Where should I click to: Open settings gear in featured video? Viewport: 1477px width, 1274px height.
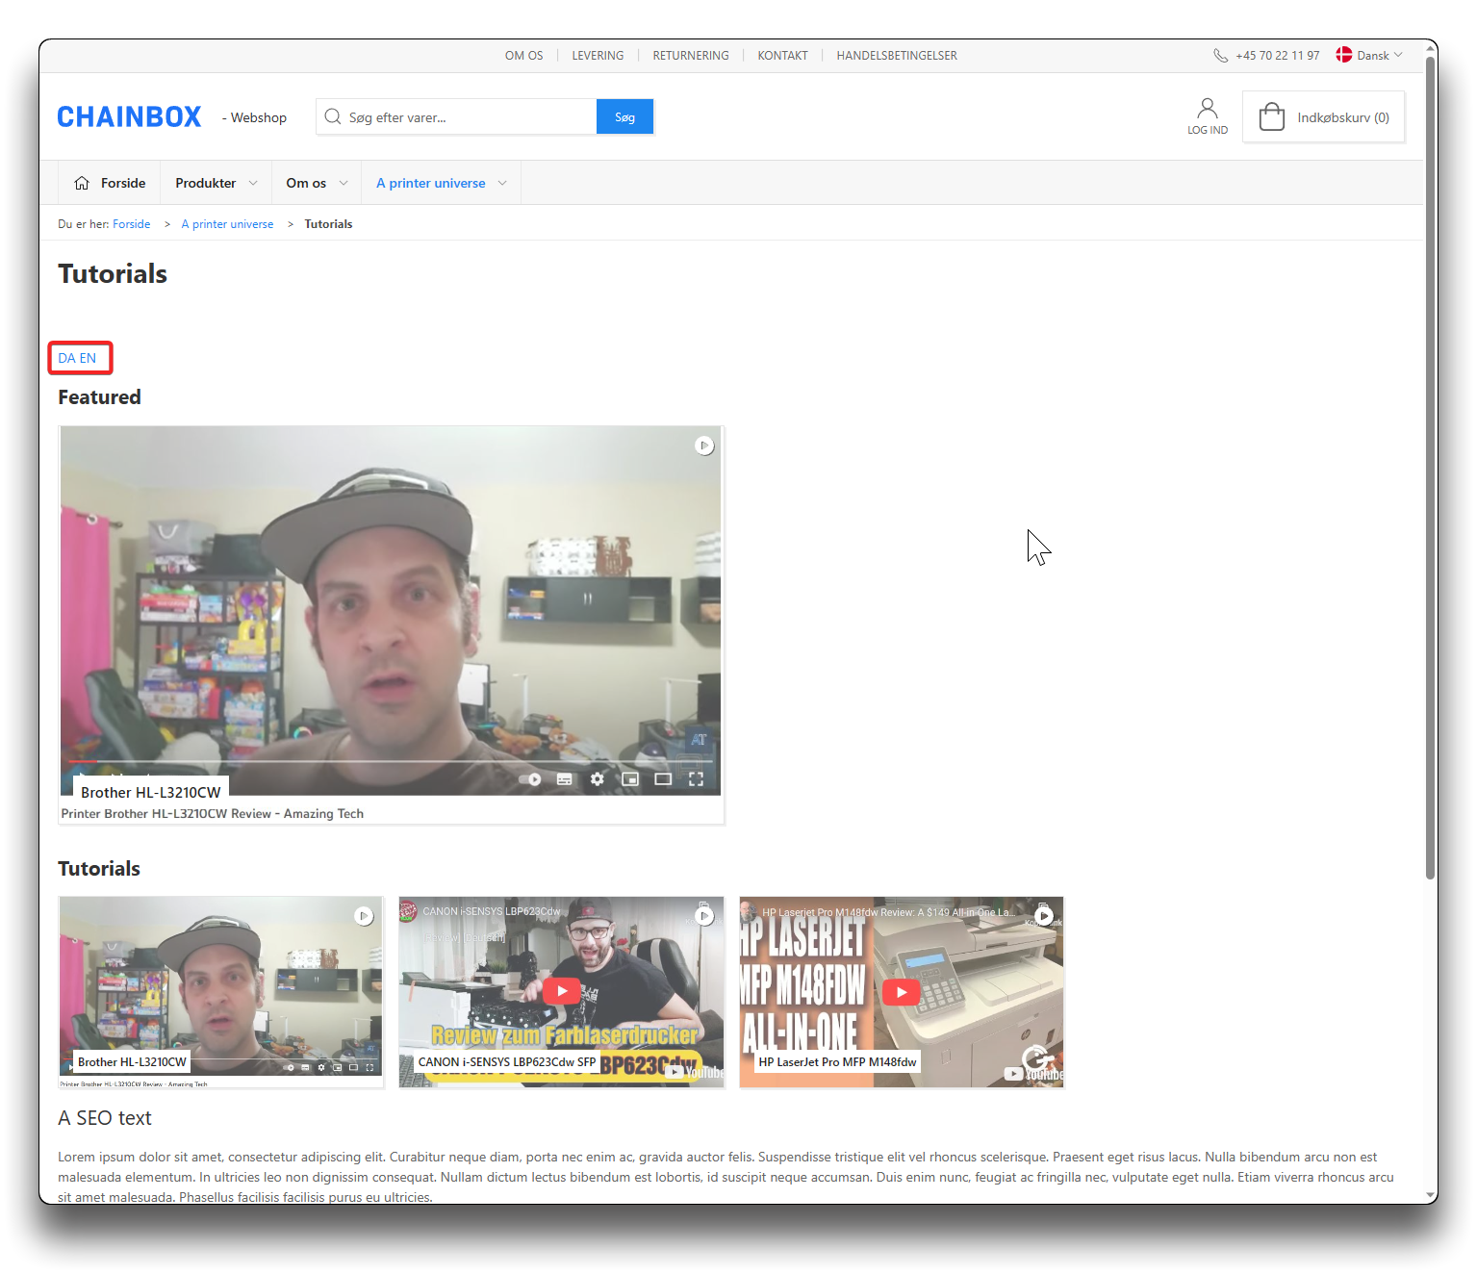point(598,778)
